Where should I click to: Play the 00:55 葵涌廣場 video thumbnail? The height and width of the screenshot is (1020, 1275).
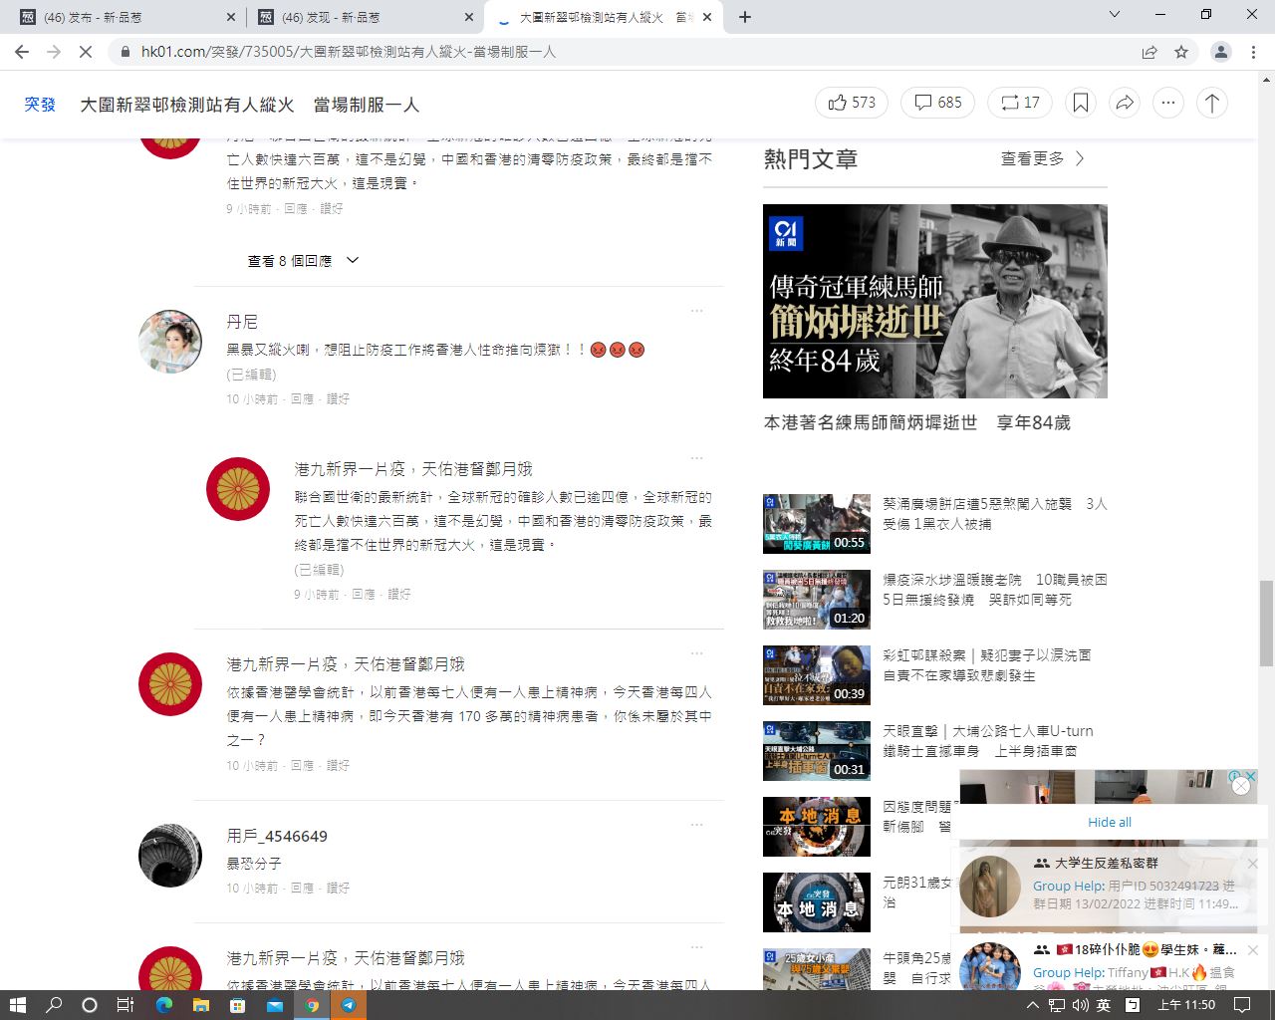(x=817, y=524)
